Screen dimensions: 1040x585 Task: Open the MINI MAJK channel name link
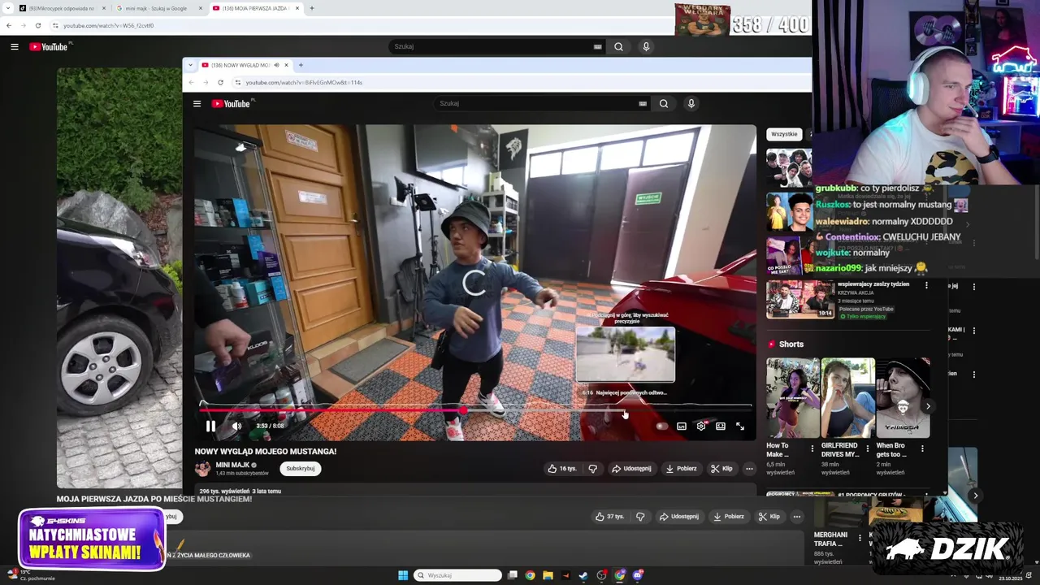click(x=232, y=465)
